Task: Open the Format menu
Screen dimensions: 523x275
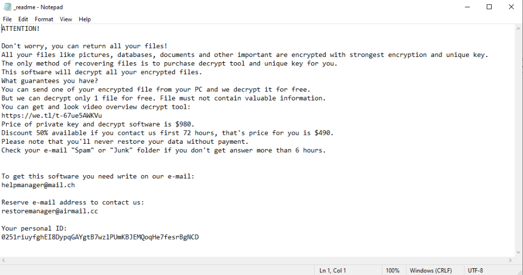Action: 44,19
